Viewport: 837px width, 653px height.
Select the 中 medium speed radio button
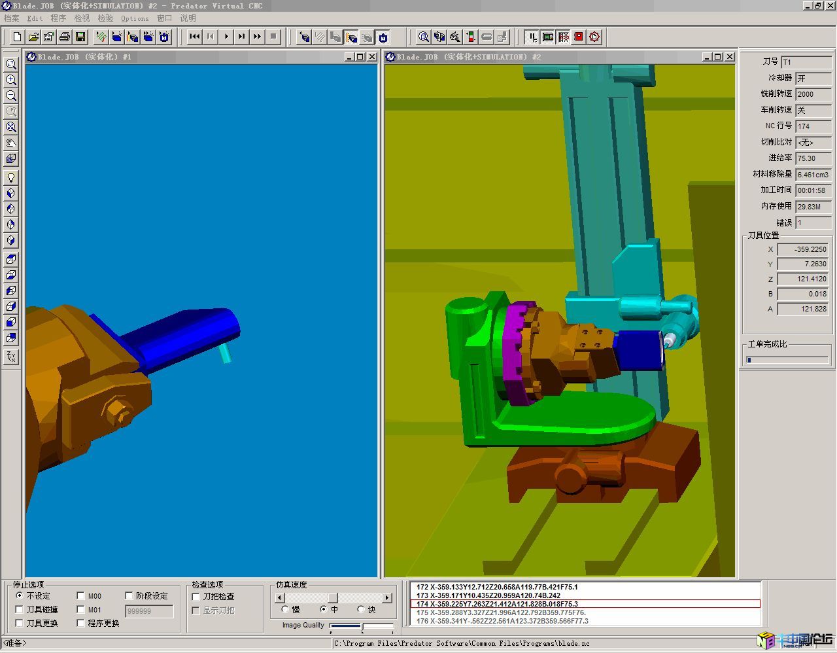tap(323, 609)
